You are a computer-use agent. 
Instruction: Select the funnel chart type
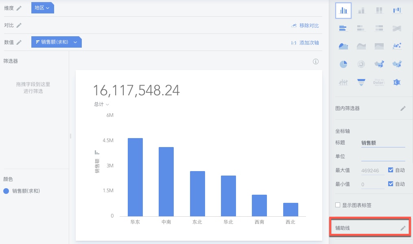click(x=361, y=82)
